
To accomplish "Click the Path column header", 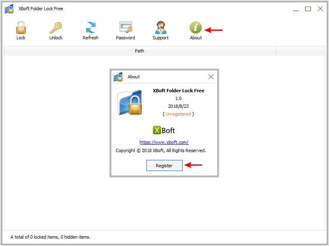I will [140, 51].
